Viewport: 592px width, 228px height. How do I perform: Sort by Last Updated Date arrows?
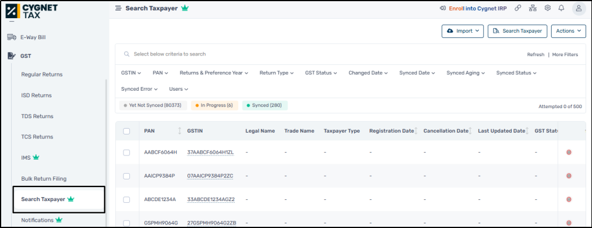(526, 131)
